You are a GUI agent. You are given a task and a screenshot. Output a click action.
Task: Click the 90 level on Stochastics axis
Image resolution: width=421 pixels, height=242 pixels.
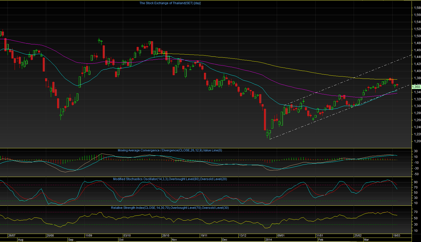(416, 182)
